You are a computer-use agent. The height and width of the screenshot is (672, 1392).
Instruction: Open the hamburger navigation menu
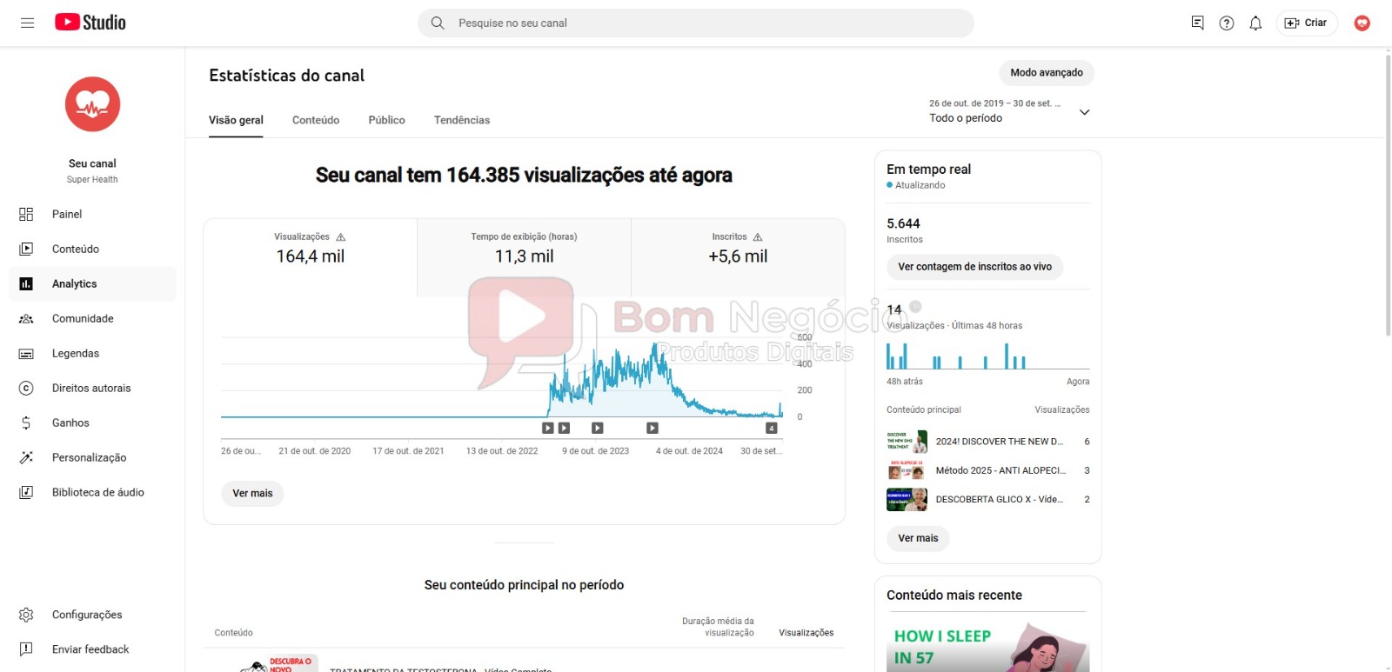click(x=27, y=23)
